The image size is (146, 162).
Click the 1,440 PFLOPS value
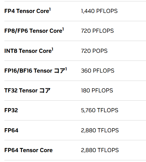click(x=99, y=11)
